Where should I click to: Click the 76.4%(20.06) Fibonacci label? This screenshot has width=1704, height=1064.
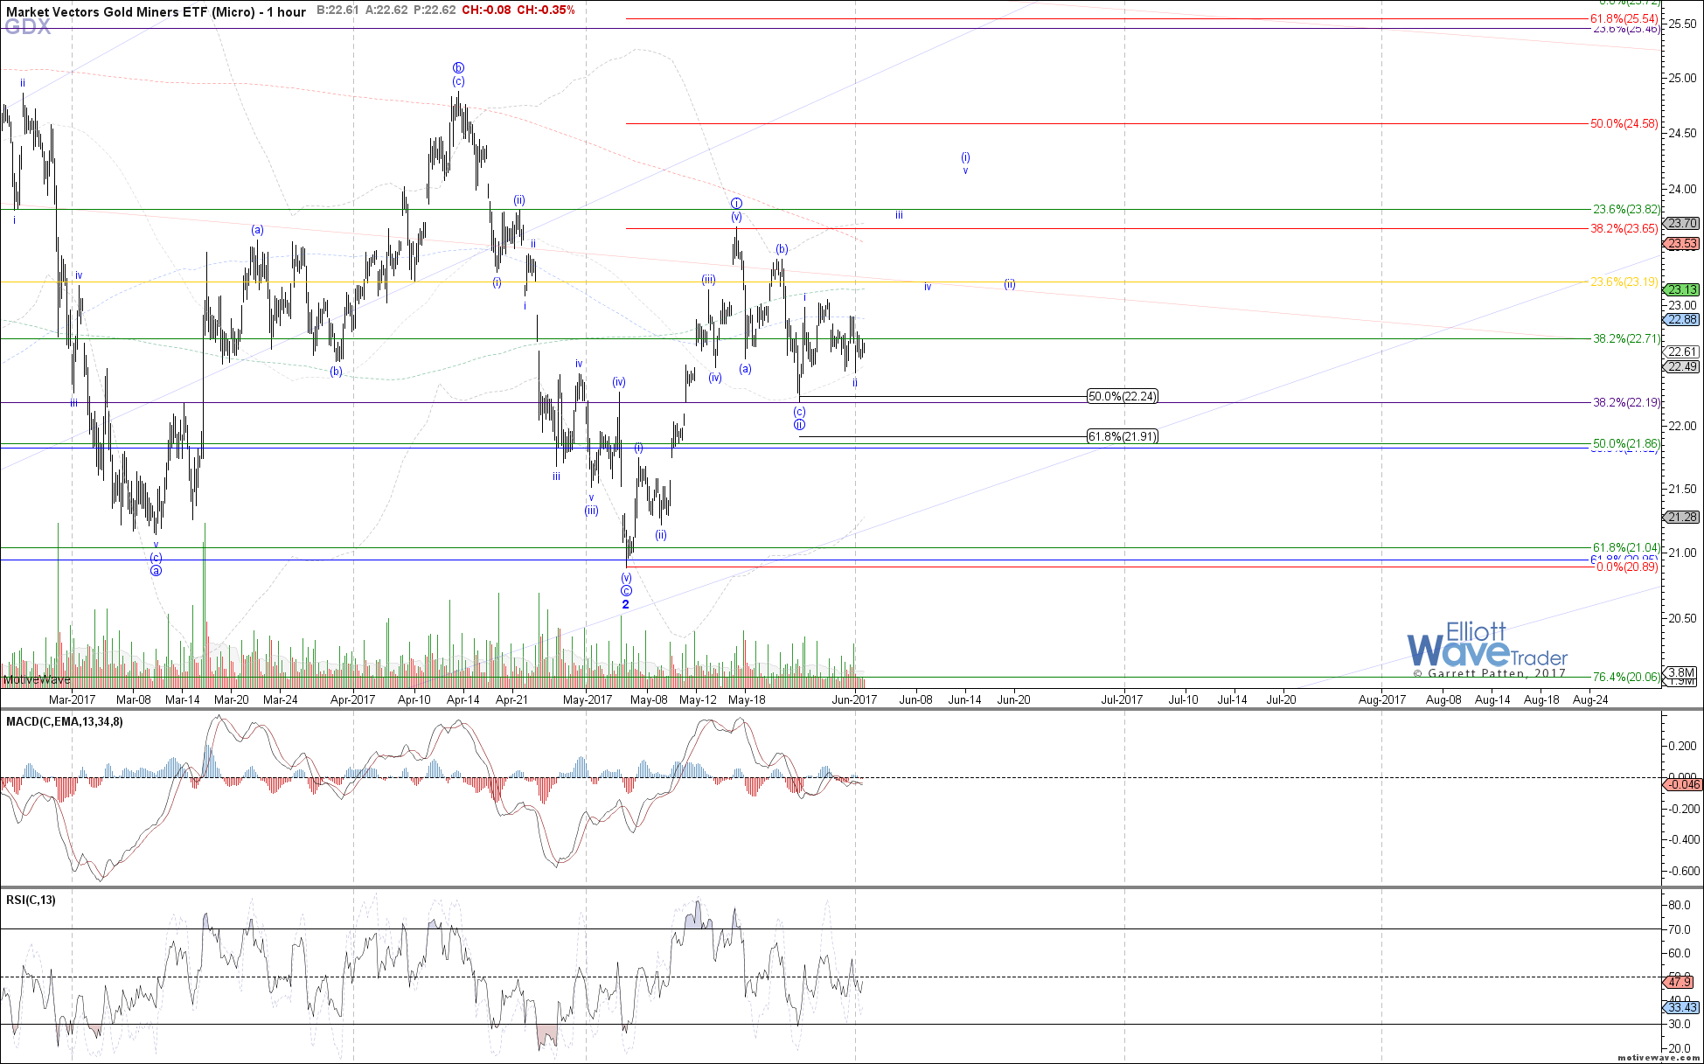click(1626, 677)
